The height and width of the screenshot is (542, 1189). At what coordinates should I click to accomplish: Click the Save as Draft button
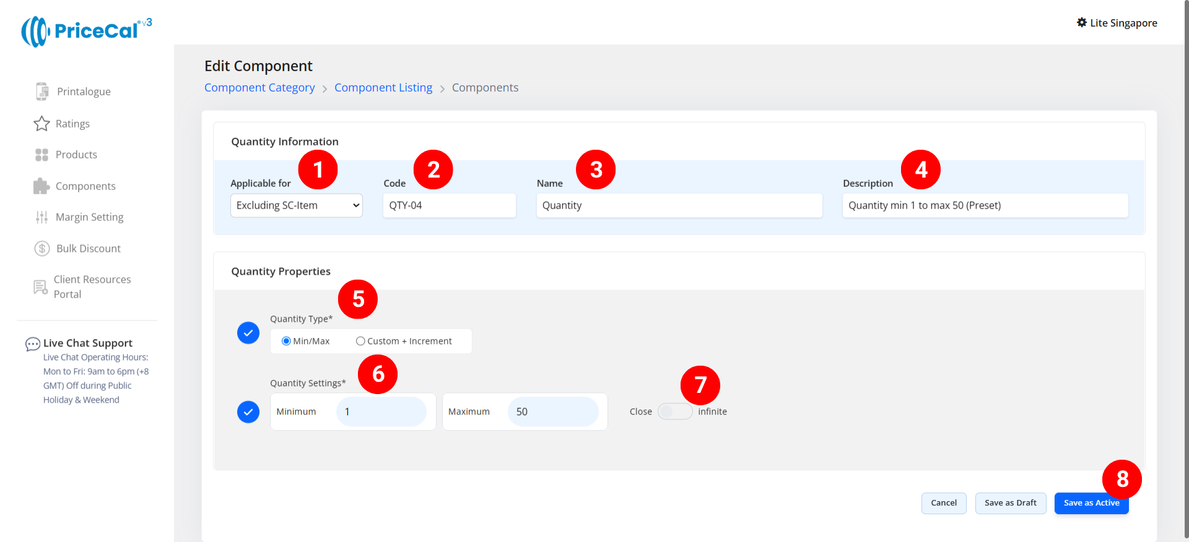(x=1010, y=503)
